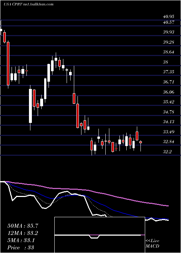
Task: Select the 35.42 price axis label
Action: point(168,102)
